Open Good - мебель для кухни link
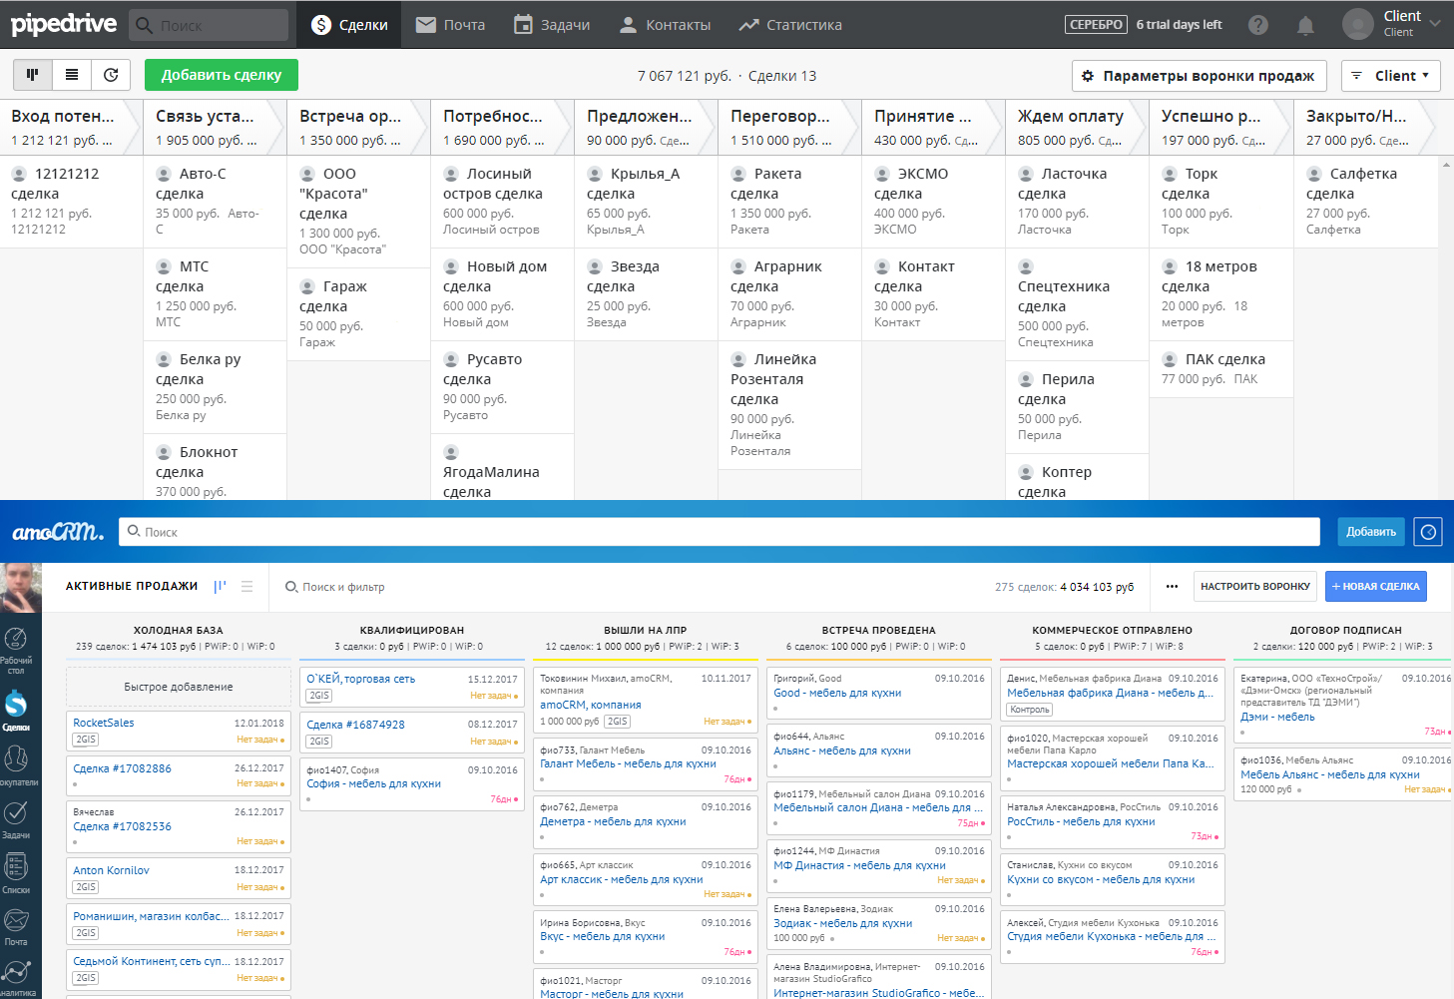This screenshot has height=999, width=1454. click(837, 693)
